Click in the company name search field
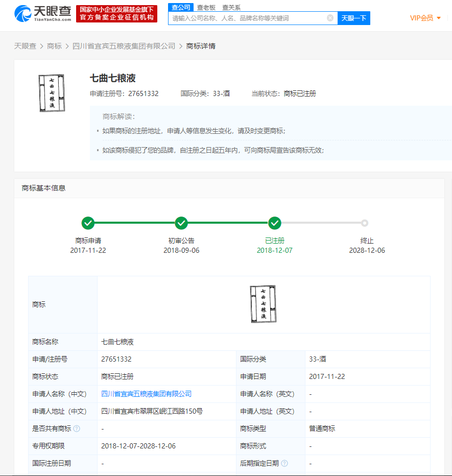 (x=248, y=18)
